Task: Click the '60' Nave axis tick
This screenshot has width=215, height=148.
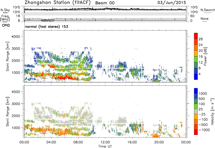Action: click(x=192, y=16)
